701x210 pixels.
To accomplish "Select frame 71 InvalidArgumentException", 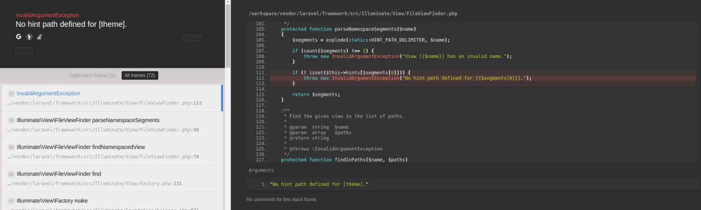I will tap(112, 98).
